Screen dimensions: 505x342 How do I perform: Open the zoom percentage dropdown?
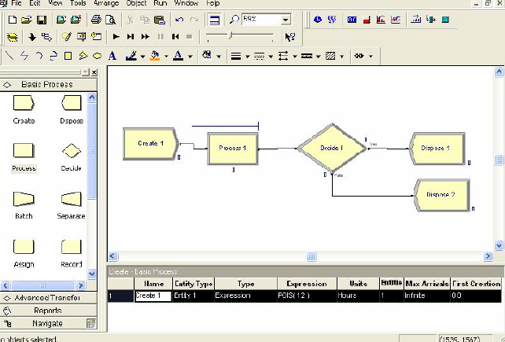click(286, 20)
